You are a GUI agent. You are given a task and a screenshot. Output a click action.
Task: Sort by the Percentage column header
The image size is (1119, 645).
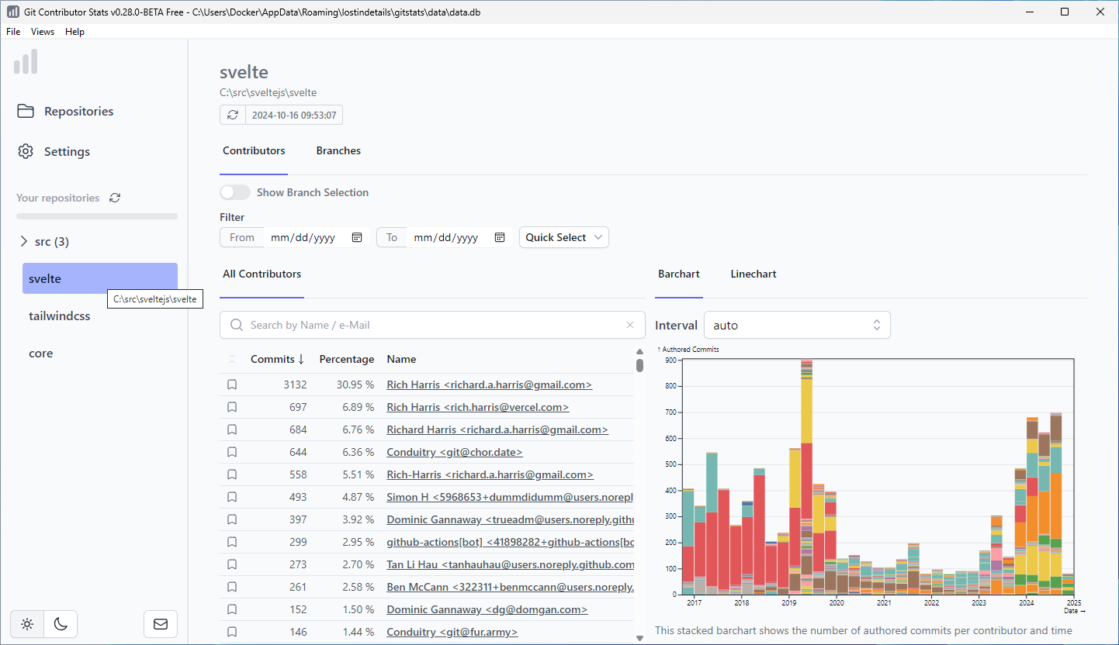(347, 359)
